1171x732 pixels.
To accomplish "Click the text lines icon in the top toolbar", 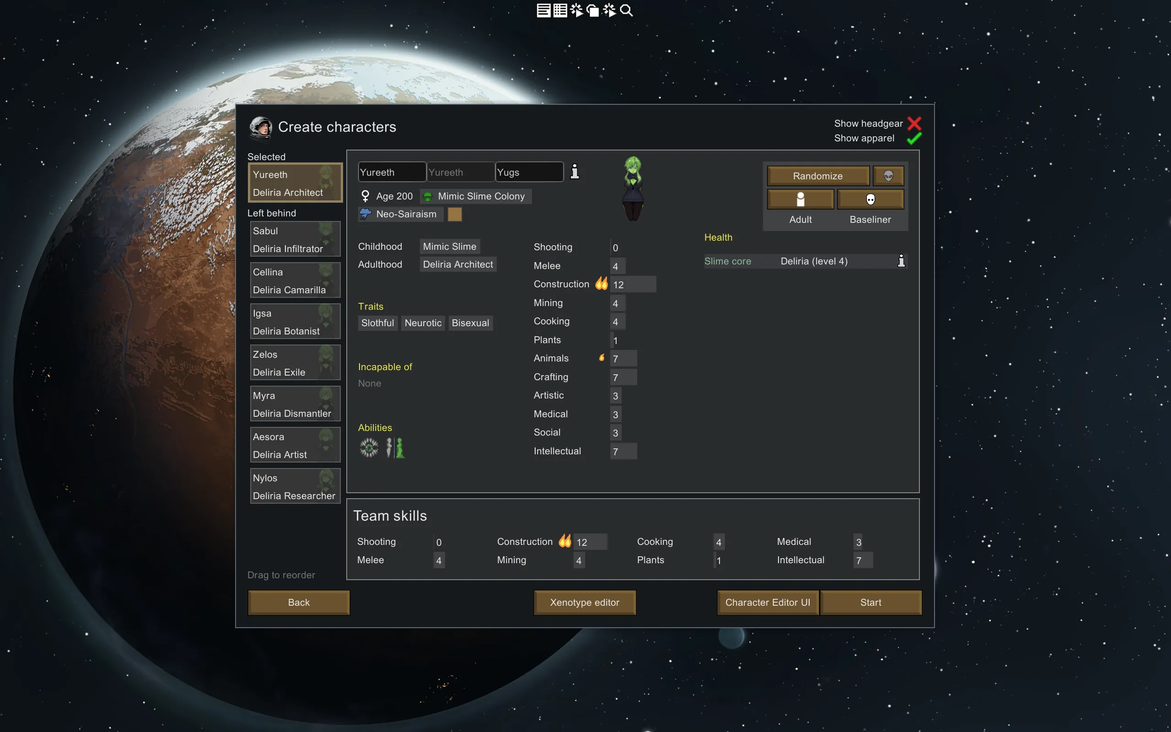I will pos(543,11).
